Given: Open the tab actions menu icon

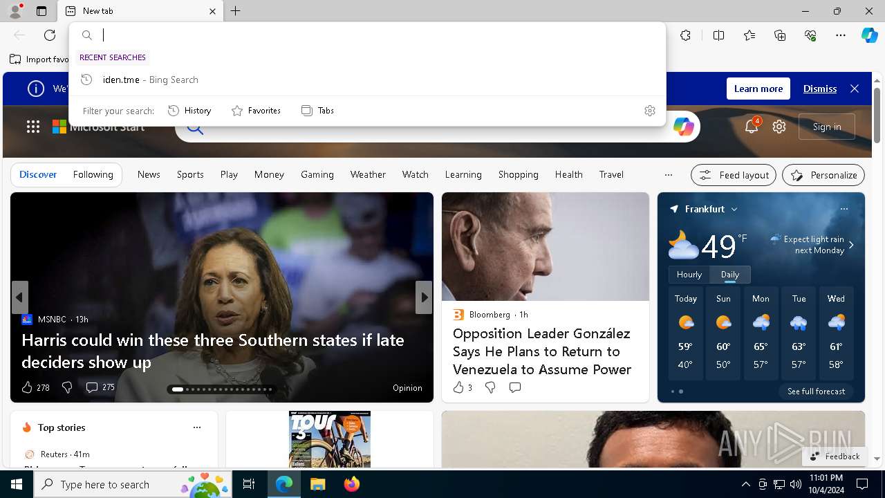Looking at the screenshot, I should (41, 11).
